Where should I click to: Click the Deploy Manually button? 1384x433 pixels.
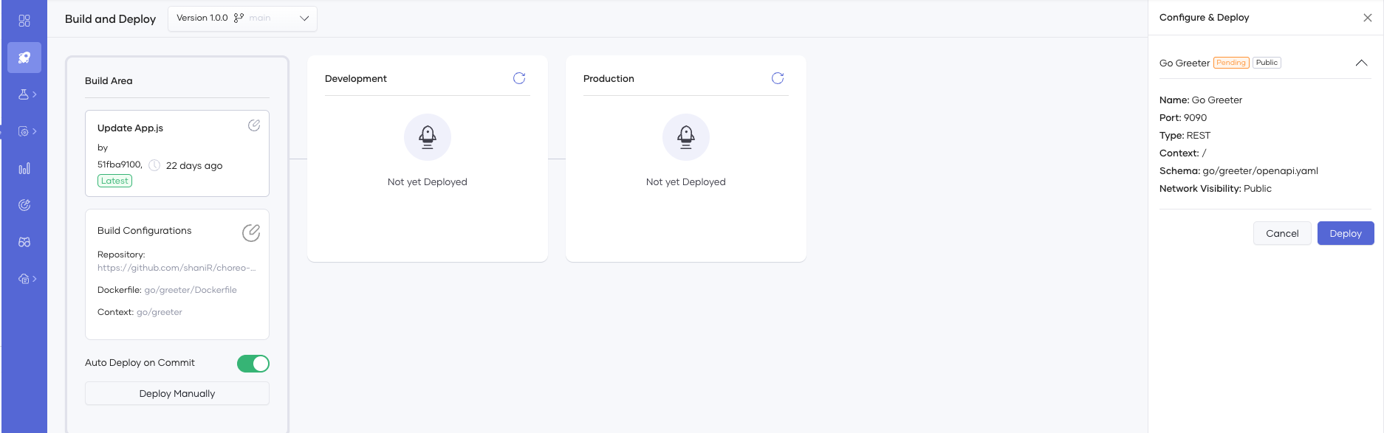177,394
